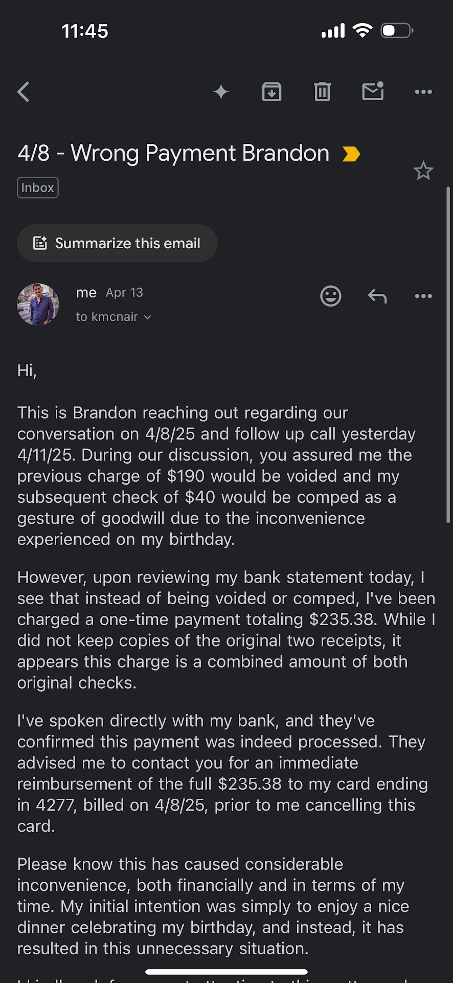Open the sender profile photo
The height and width of the screenshot is (983, 453).
tap(38, 305)
